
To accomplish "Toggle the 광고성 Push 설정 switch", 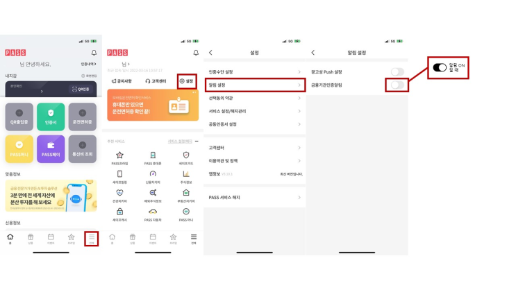I will pyautogui.click(x=397, y=71).
